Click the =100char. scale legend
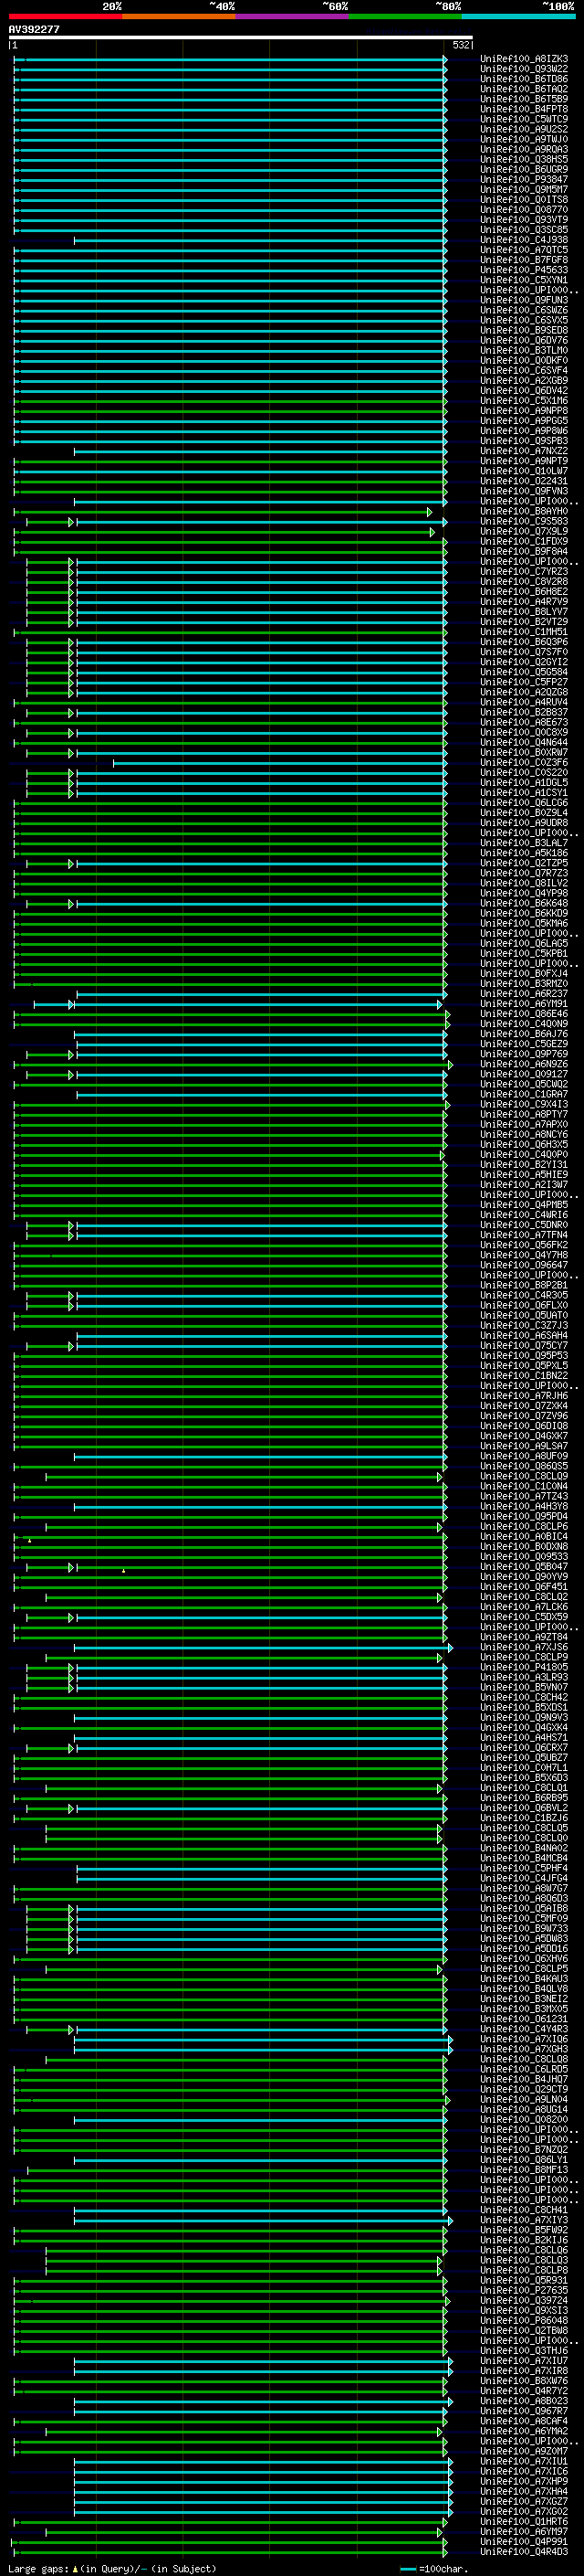Screen dimensions: 584x2576 (434, 2569)
